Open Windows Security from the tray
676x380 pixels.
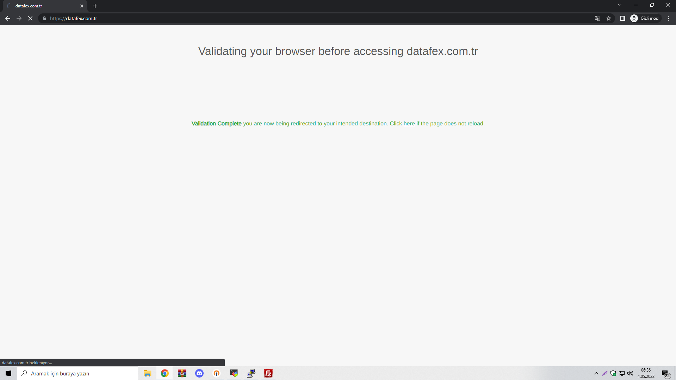pyautogui.click(x=613, y=373)
